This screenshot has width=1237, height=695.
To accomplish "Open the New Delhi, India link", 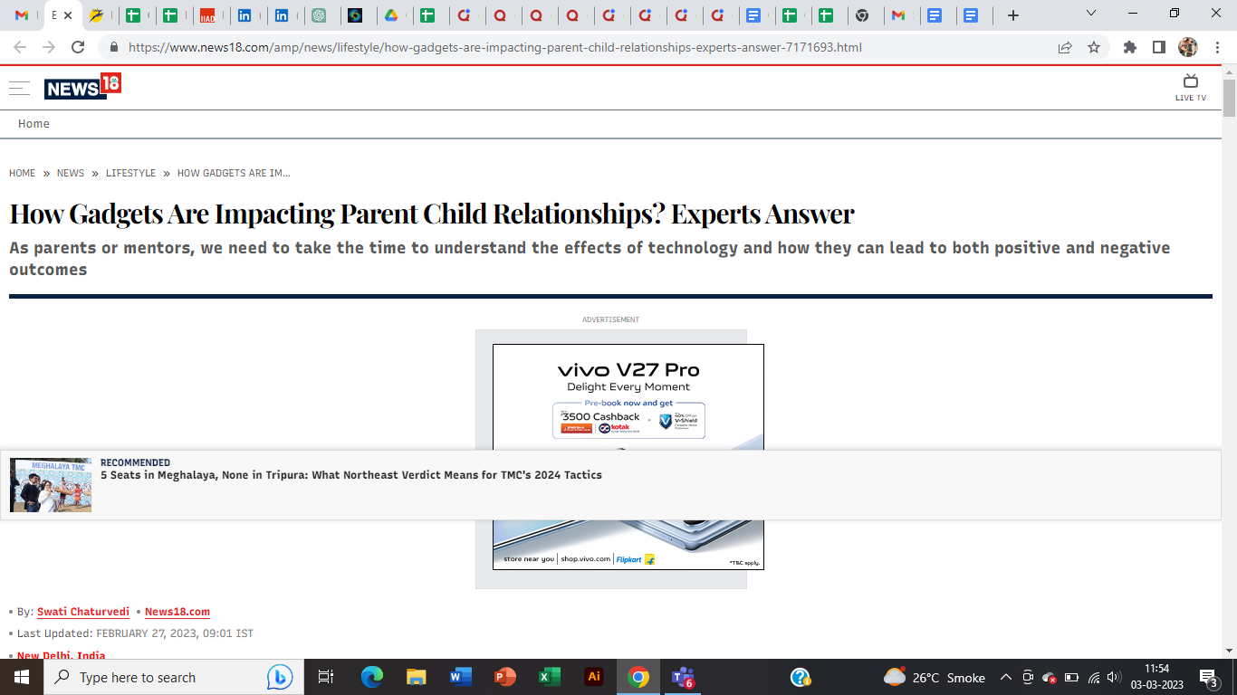I will 62,655.
